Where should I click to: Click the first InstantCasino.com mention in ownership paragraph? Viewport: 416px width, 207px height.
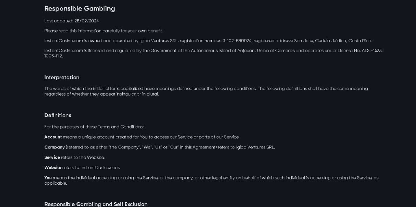(64, 41)
